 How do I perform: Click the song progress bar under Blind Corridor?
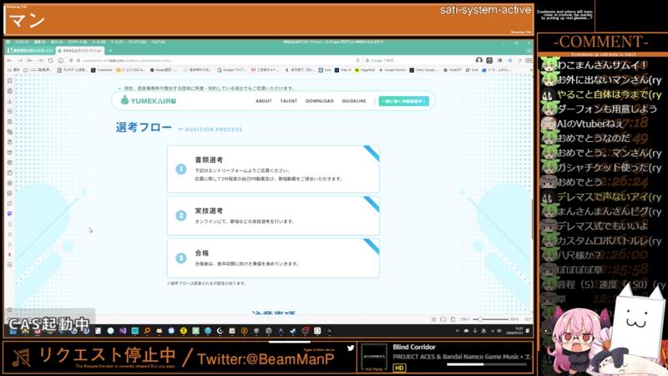(487, 364)
